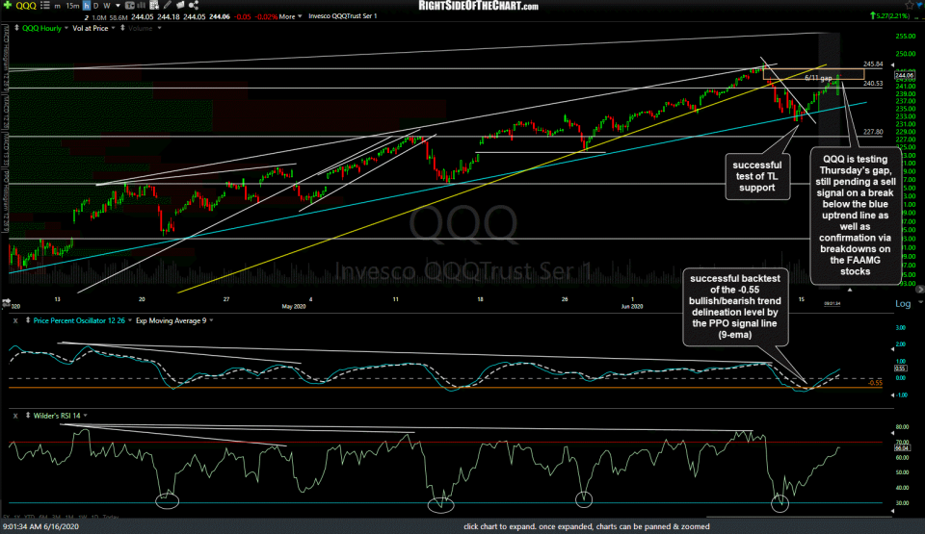This screenshot has width=925, height=534.
Task: Select the weekly 'W' timeframe
Action: click(107, 6)
